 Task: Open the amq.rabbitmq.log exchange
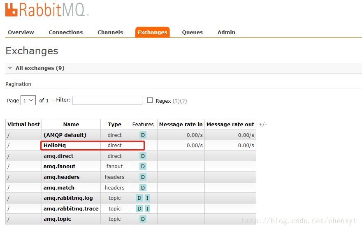coord(68,198)
